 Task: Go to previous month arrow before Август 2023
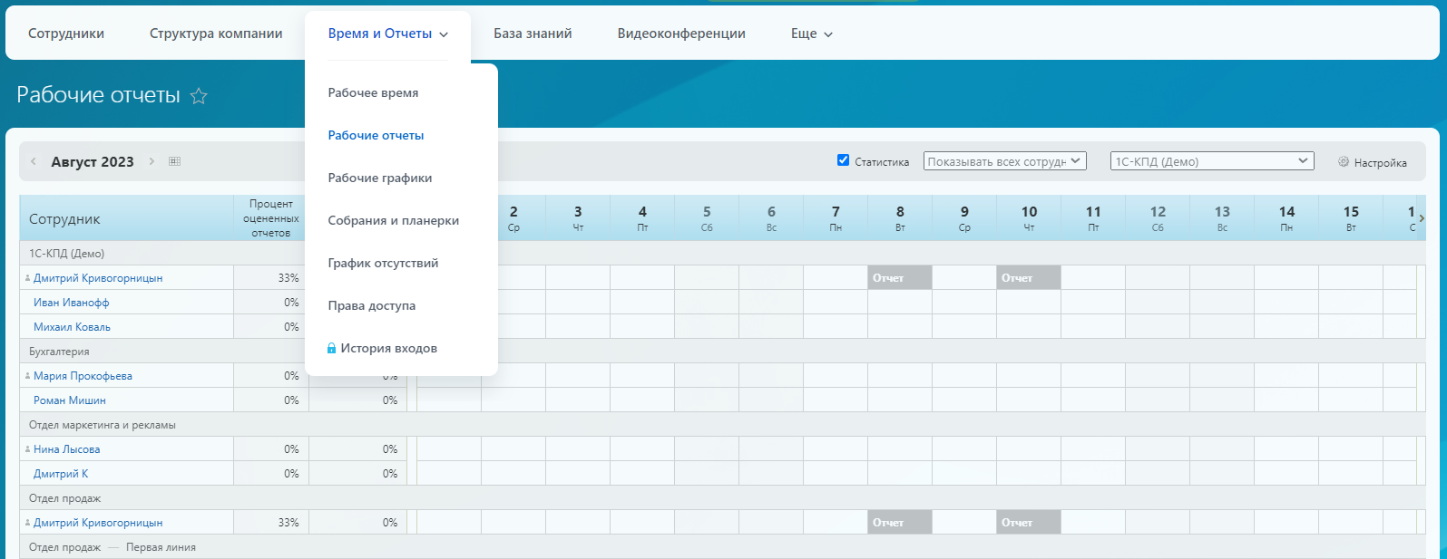(x=34, y=161)
